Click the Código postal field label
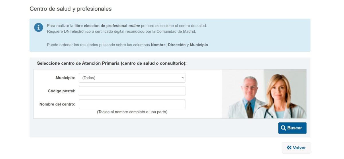This screenshot has width=344, height=159. (61, 91)
